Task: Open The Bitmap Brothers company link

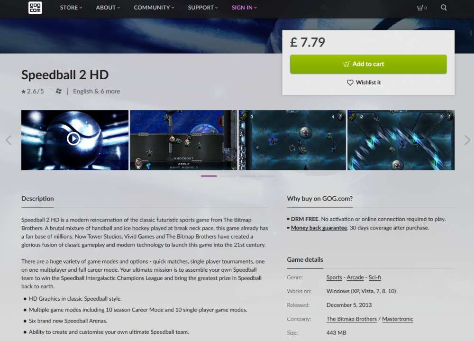Action: point(352,319)
